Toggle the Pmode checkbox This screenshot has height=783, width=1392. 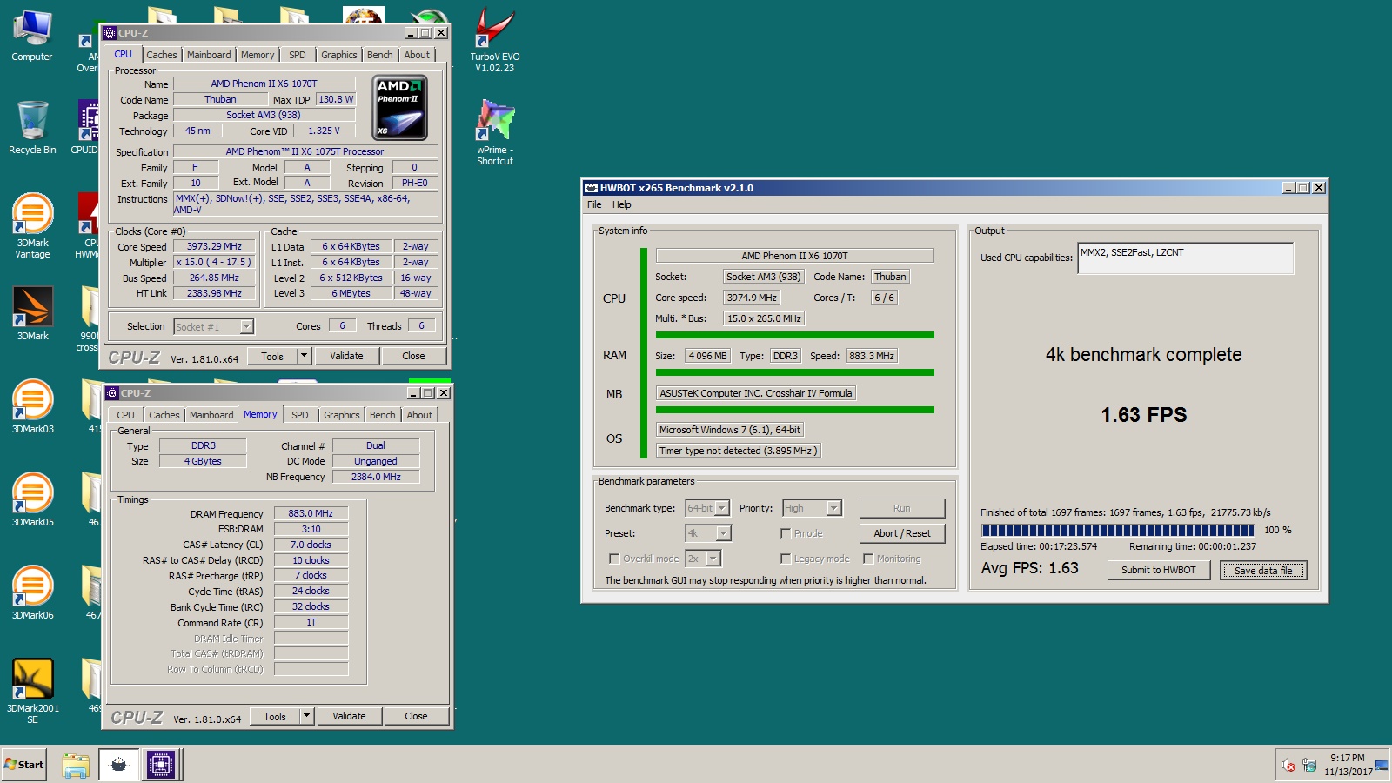(786, 533)
